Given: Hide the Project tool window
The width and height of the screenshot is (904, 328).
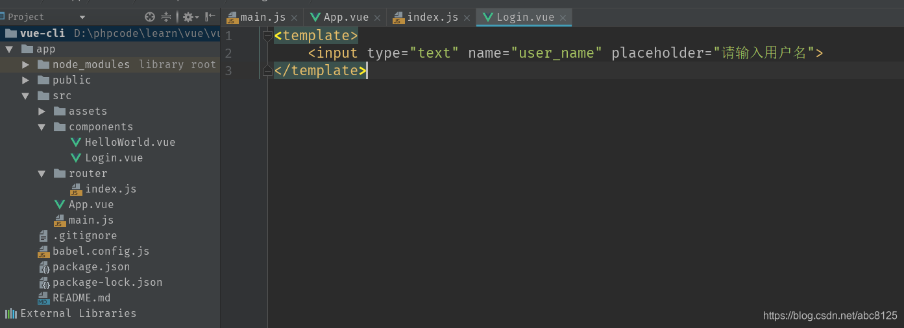Looking at the screenshot, I should coord(210,18).
